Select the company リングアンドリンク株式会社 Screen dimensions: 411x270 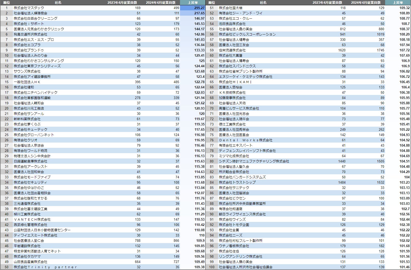pyautogui.click(x=241, y=256)
